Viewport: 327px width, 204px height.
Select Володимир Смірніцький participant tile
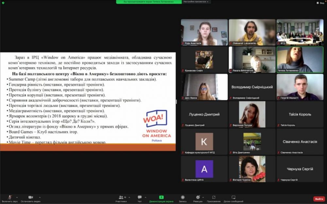point(252,87)
